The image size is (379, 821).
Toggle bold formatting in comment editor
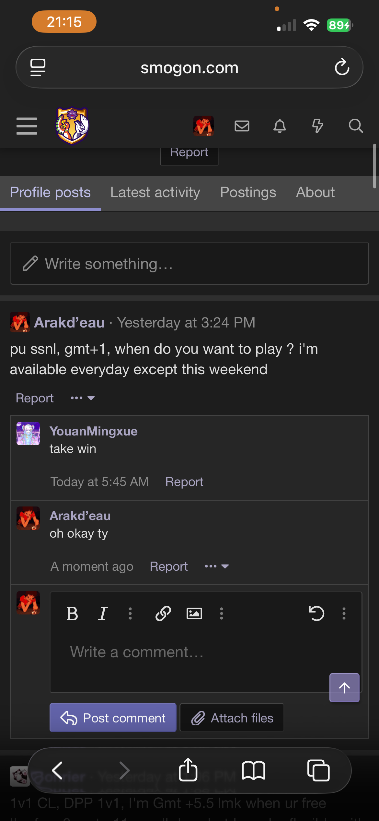point(72,613)
